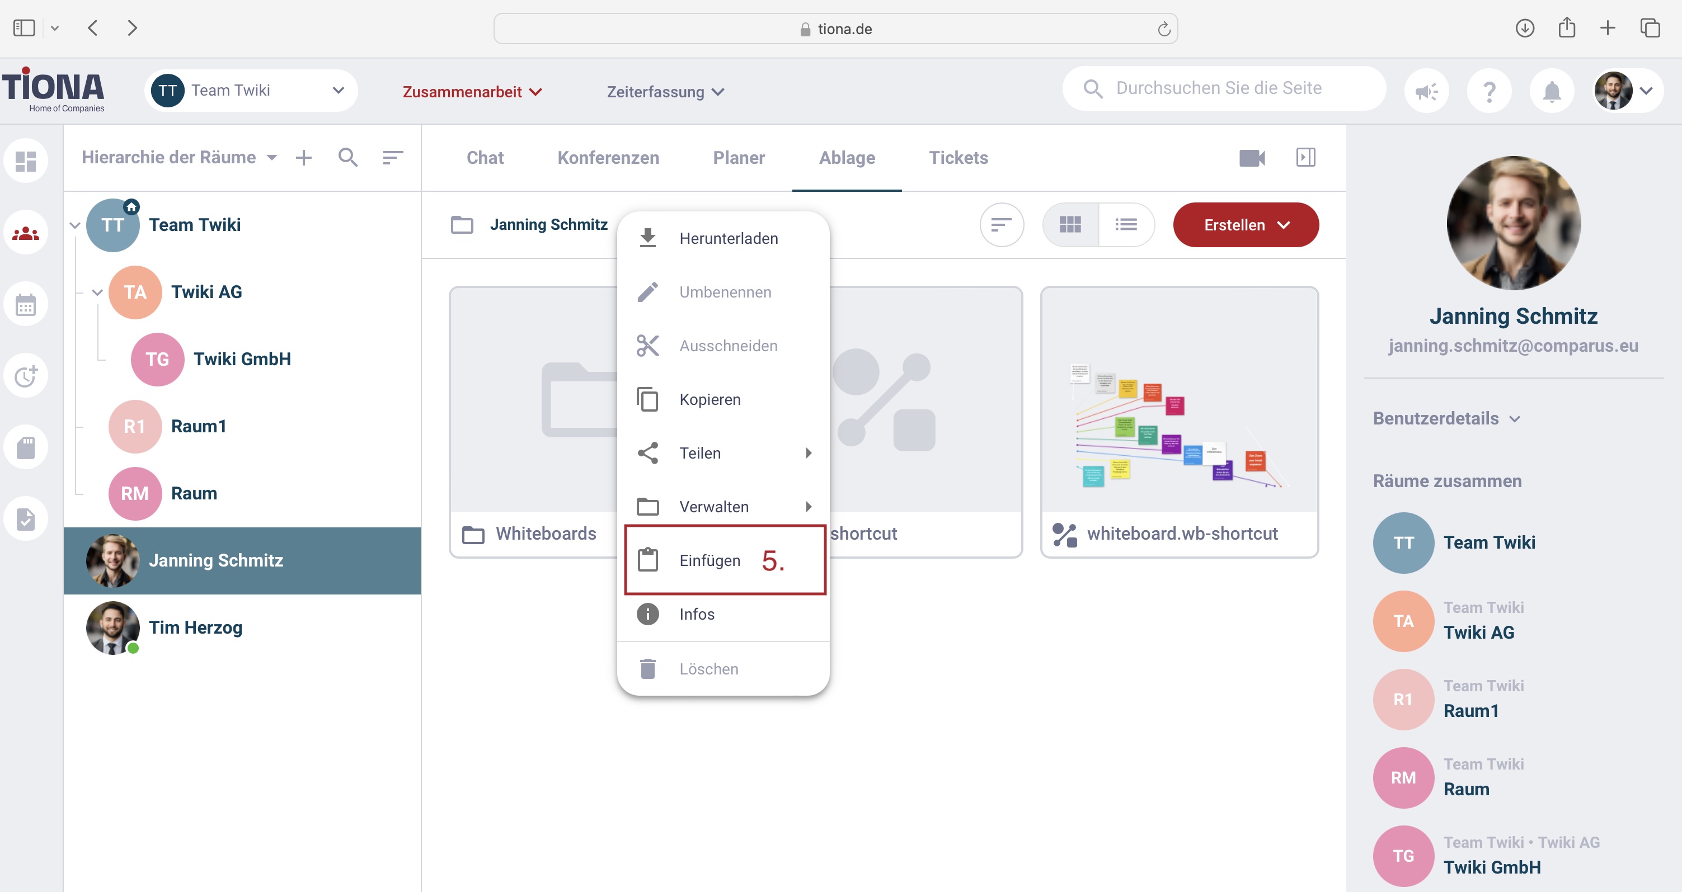The width and height of the screenshot is (1682, 892).
Task: Reload the page in browser
Action: coord(1163,29)
